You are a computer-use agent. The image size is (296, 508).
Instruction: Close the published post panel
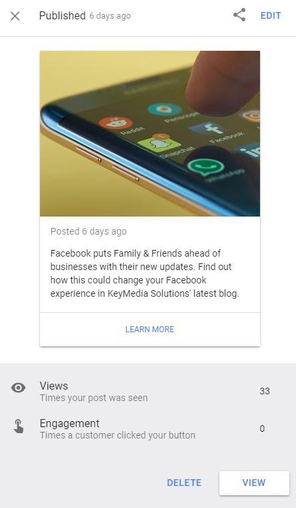pos(15,16)
